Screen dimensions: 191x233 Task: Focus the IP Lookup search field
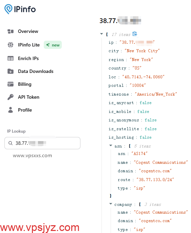pos(42,143)
